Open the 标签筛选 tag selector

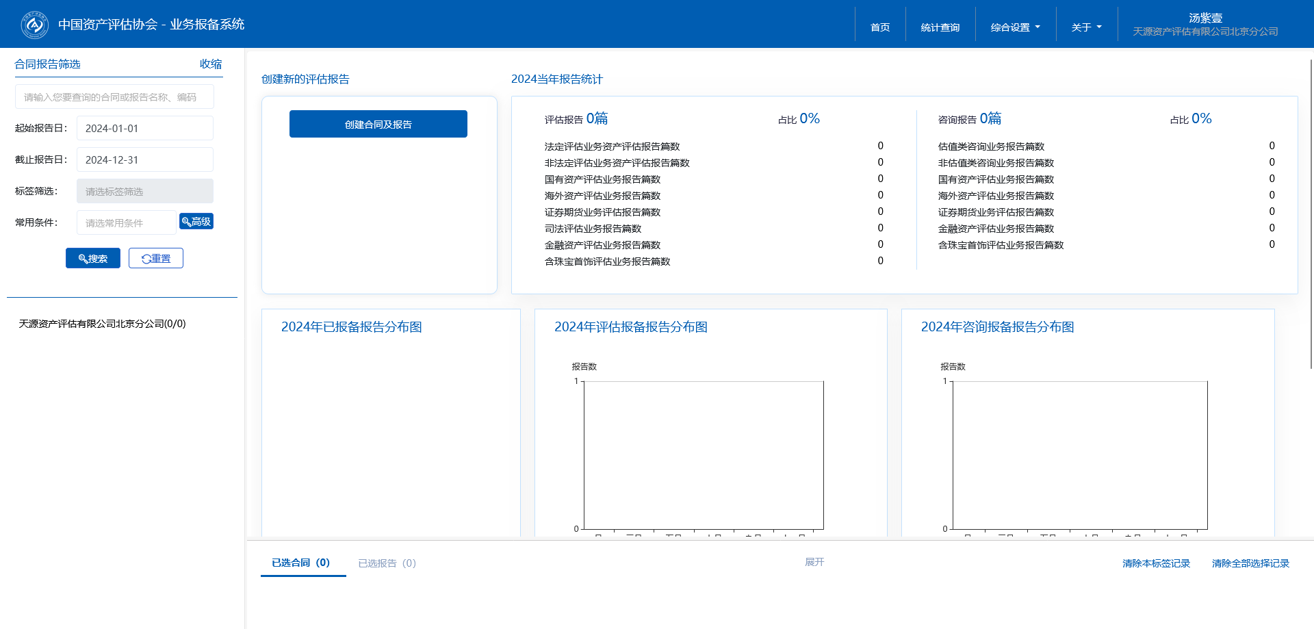coord(144,192)
